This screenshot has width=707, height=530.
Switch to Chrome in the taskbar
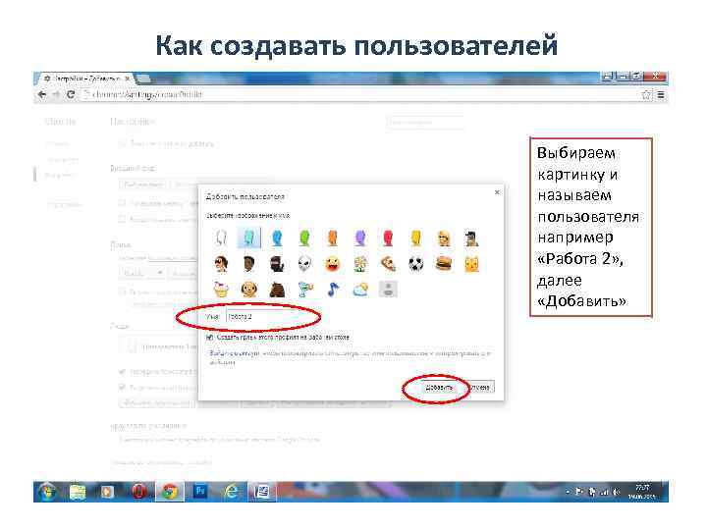[170, 492]
